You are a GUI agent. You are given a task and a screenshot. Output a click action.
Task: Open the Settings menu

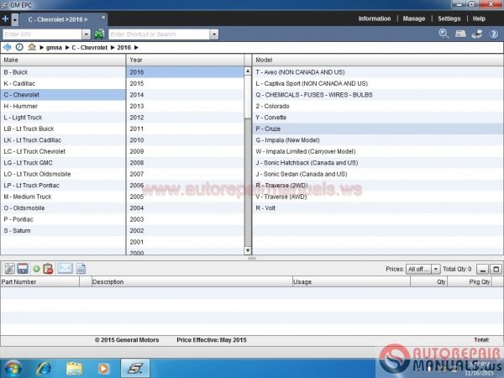click(449, 18)
